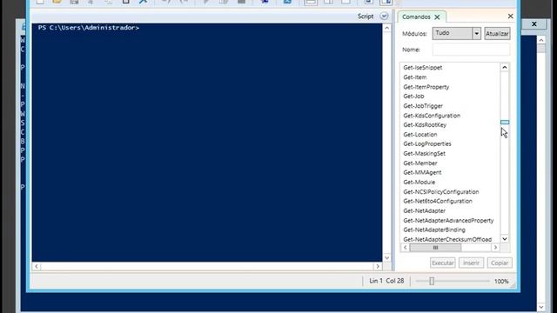
Task: Click the blue X clear console icon
Action: (x=143, y=2)
